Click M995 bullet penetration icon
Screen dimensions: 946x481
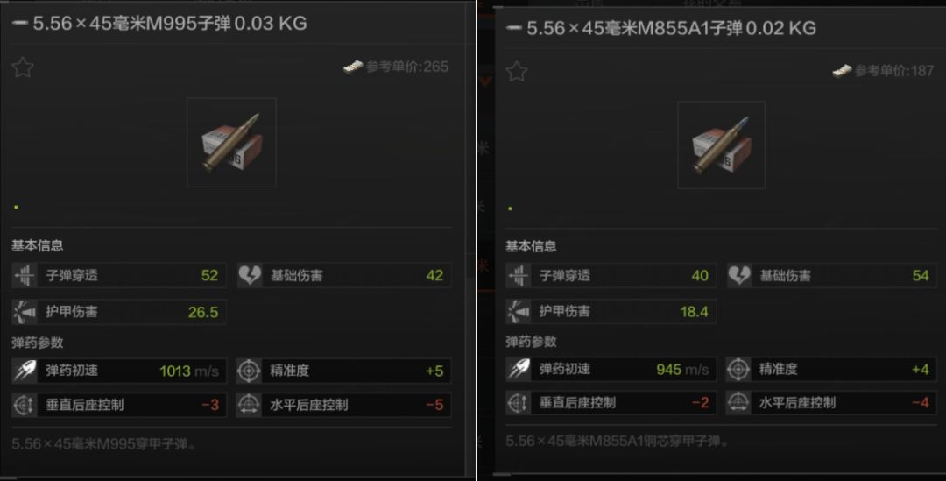(x=25, y=275)
